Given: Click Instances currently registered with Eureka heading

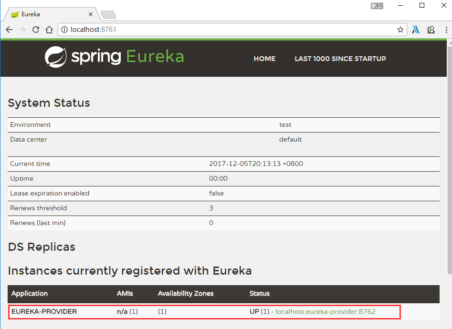Looking at the screenshot, I should pos(130,271).
